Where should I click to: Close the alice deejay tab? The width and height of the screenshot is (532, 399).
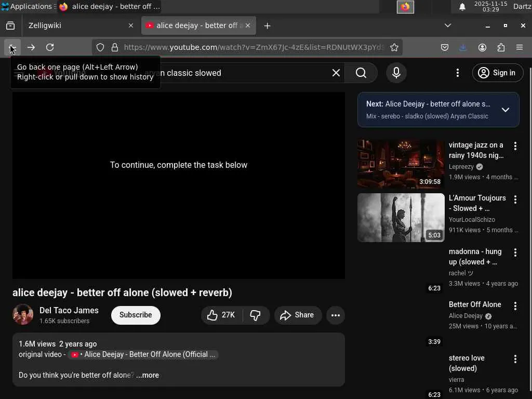248,26
